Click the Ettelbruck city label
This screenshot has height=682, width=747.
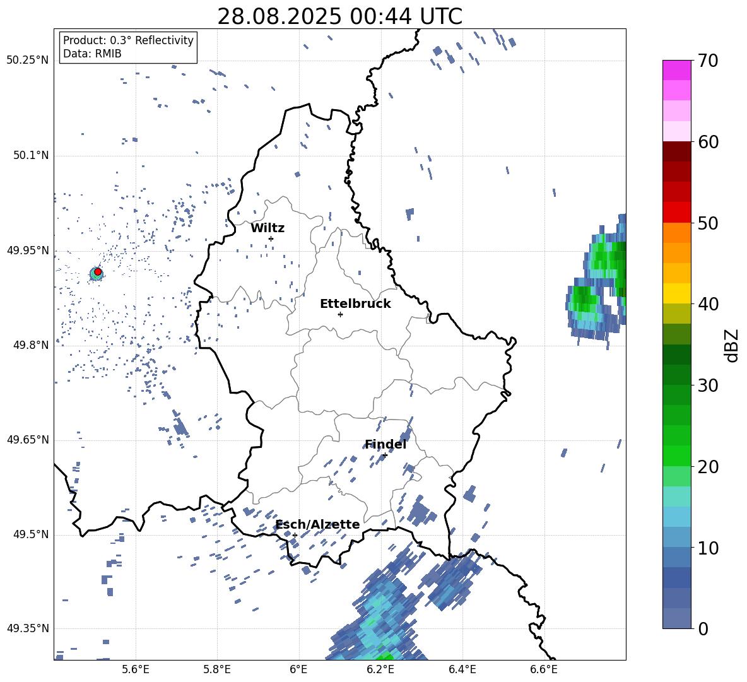point(355,304)
